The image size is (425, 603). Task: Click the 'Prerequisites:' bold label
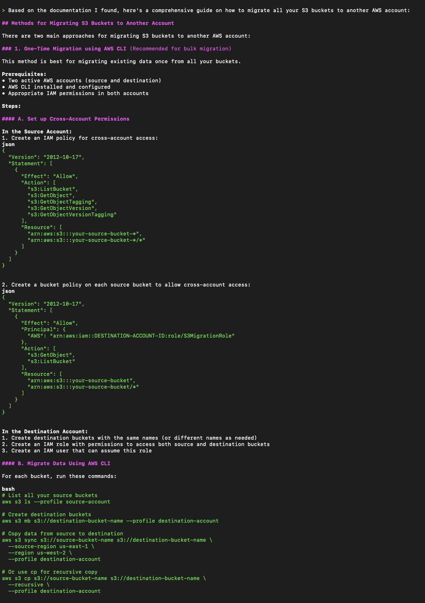pyautogui.click(x=24, y=74)
